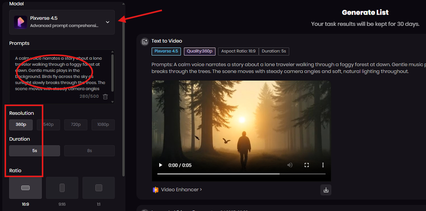Click the Quality:360p tag

pyautogui.click(x=200, y=51)
